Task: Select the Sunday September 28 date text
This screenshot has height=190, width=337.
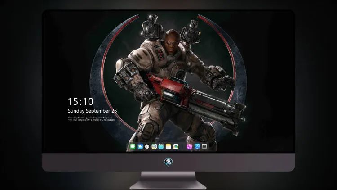Action: pyautogui.click(x=93, y=111)
